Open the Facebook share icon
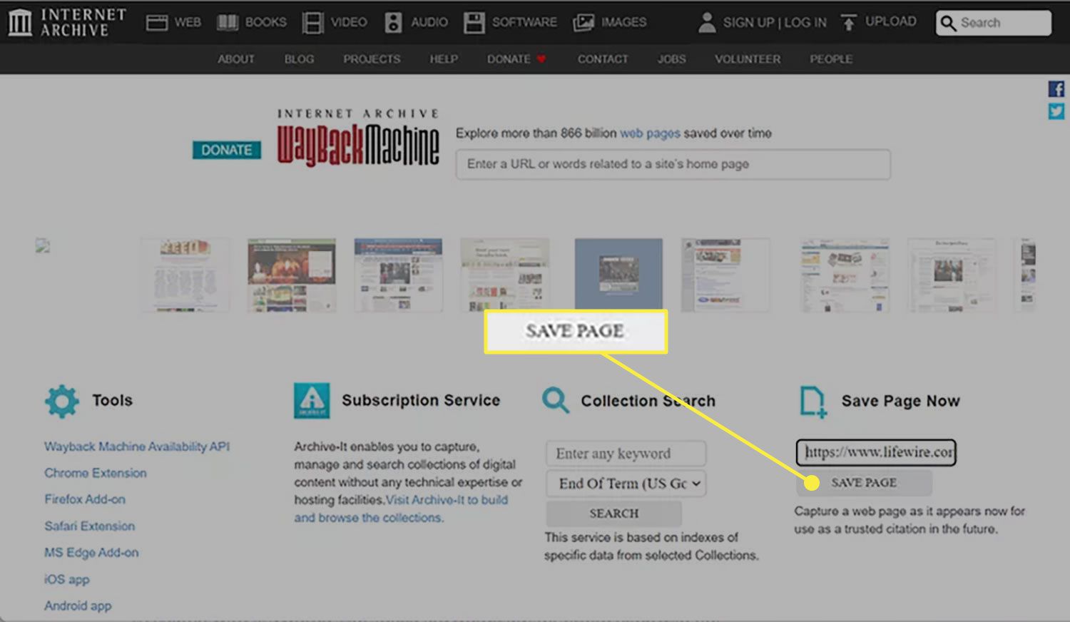1070x622 pixels. click(1056, 89)
